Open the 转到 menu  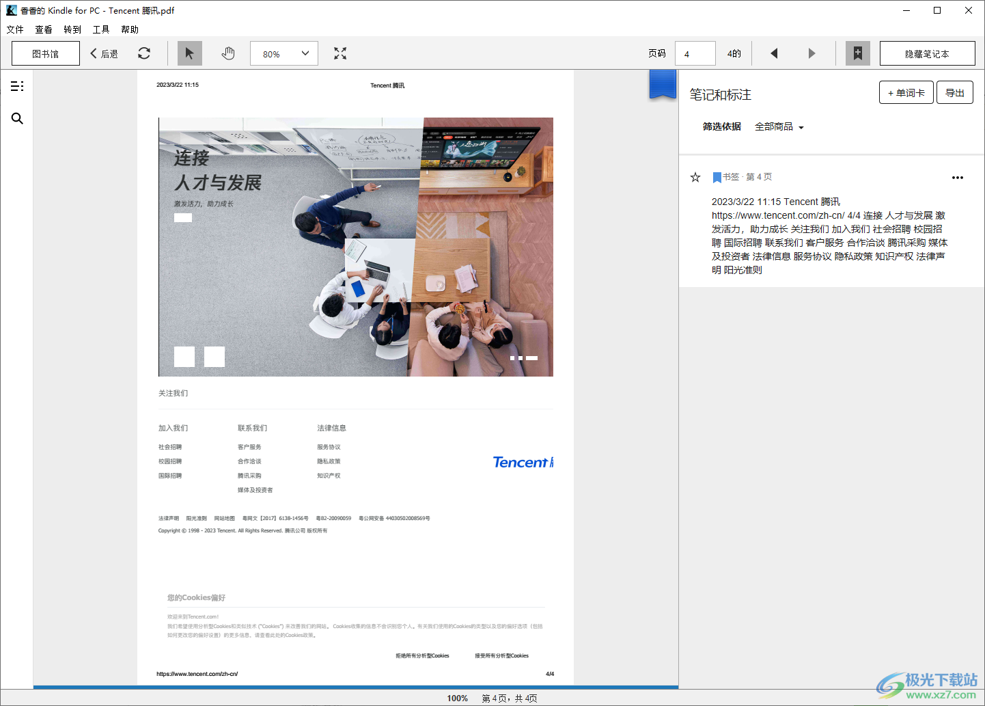pyautogui.click(x=72, y=29)
